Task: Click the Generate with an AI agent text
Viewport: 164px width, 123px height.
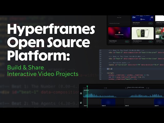Action: [x=115, y=23]
